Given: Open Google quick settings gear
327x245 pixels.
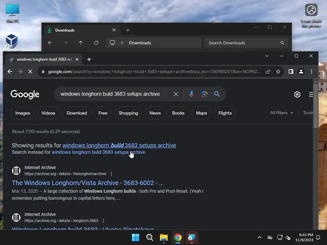Looking at the screenshot, I should coord(297,94).
